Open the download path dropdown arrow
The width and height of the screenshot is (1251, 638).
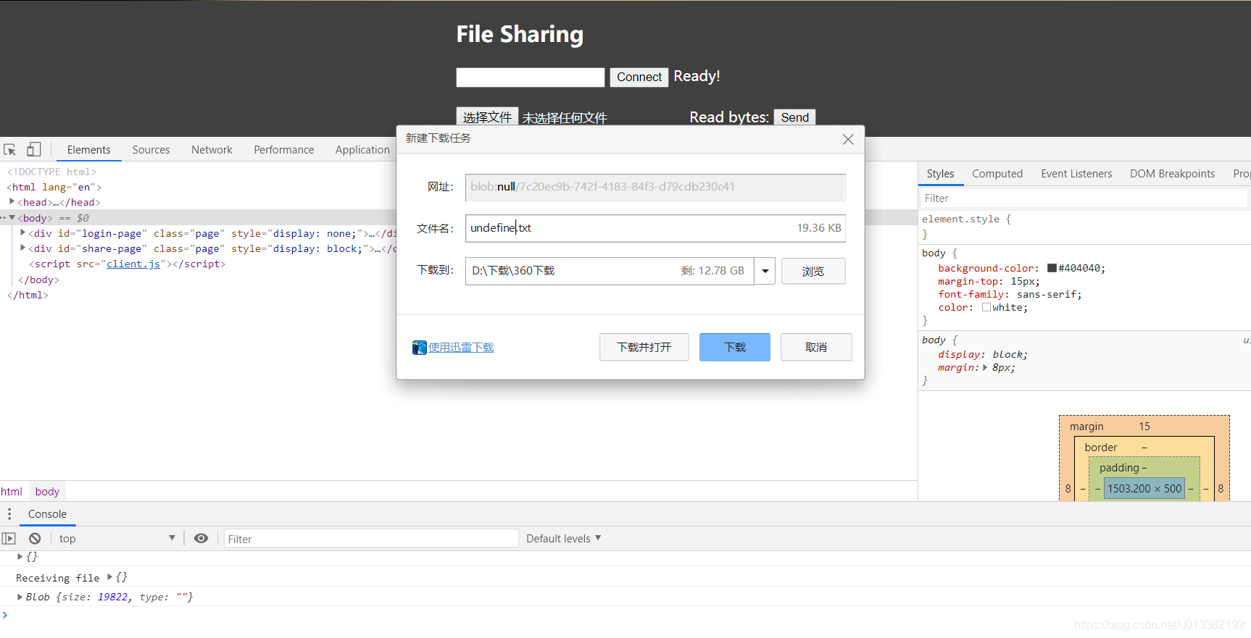765,271
